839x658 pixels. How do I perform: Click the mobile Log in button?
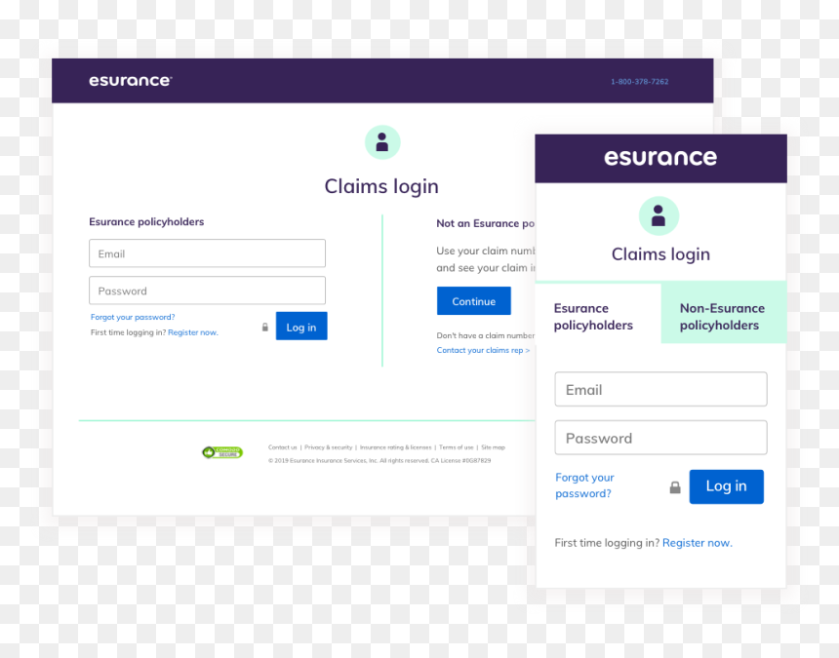coord(726,486)
